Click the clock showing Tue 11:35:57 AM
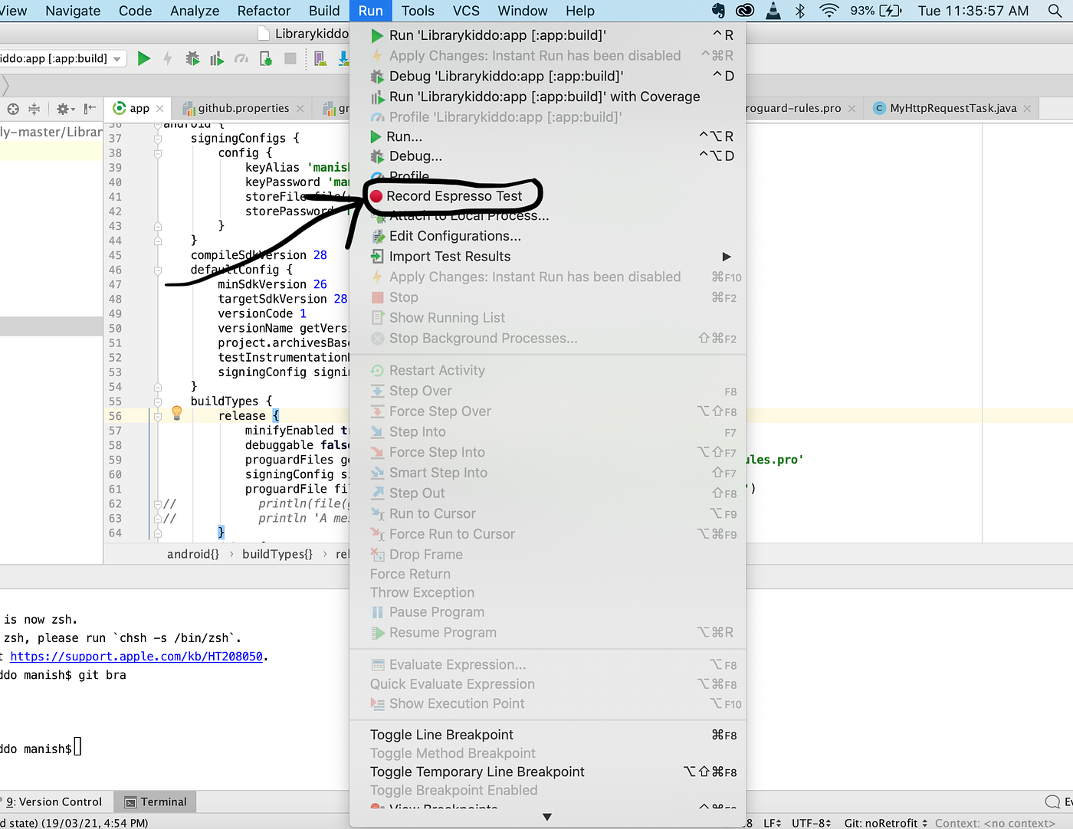 pyautogui.click(x=973, y=11)
